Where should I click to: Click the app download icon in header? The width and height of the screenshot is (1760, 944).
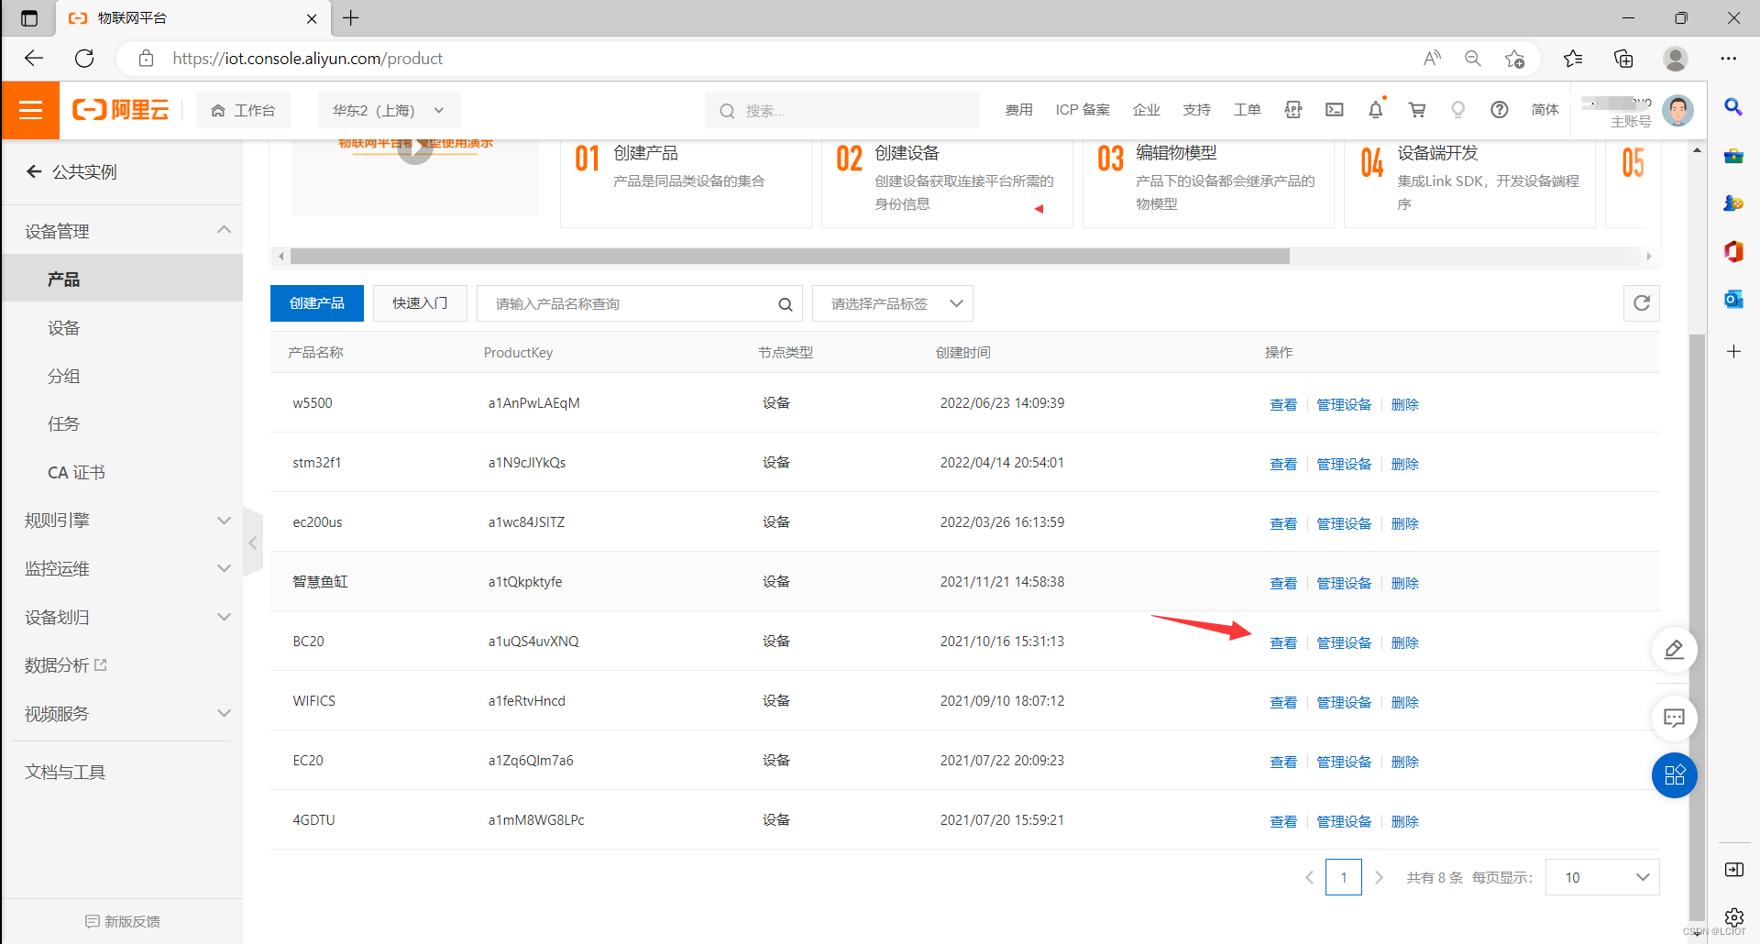click(x=1292, y=110)
